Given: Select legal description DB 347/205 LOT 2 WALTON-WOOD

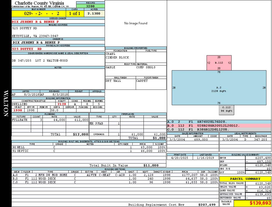Looking at the screenshot, I should click(40, 61).
